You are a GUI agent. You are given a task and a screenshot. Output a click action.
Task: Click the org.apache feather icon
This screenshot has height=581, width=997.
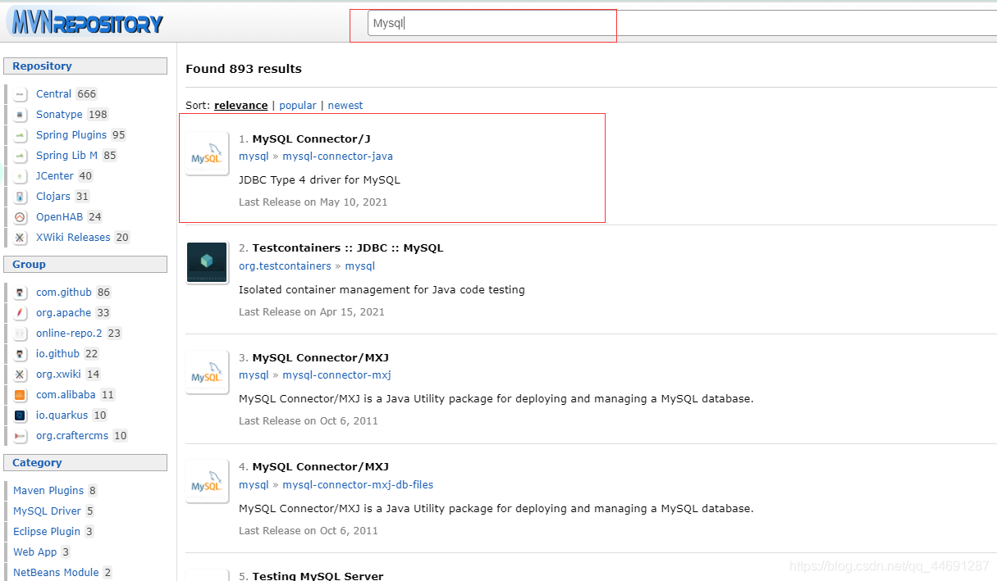point(21,313)
